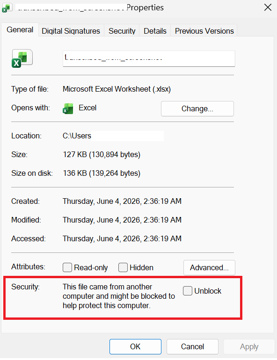This screenshot has width=277, height=360.
Task: Open the Security tab
Action: coord(122,31)
